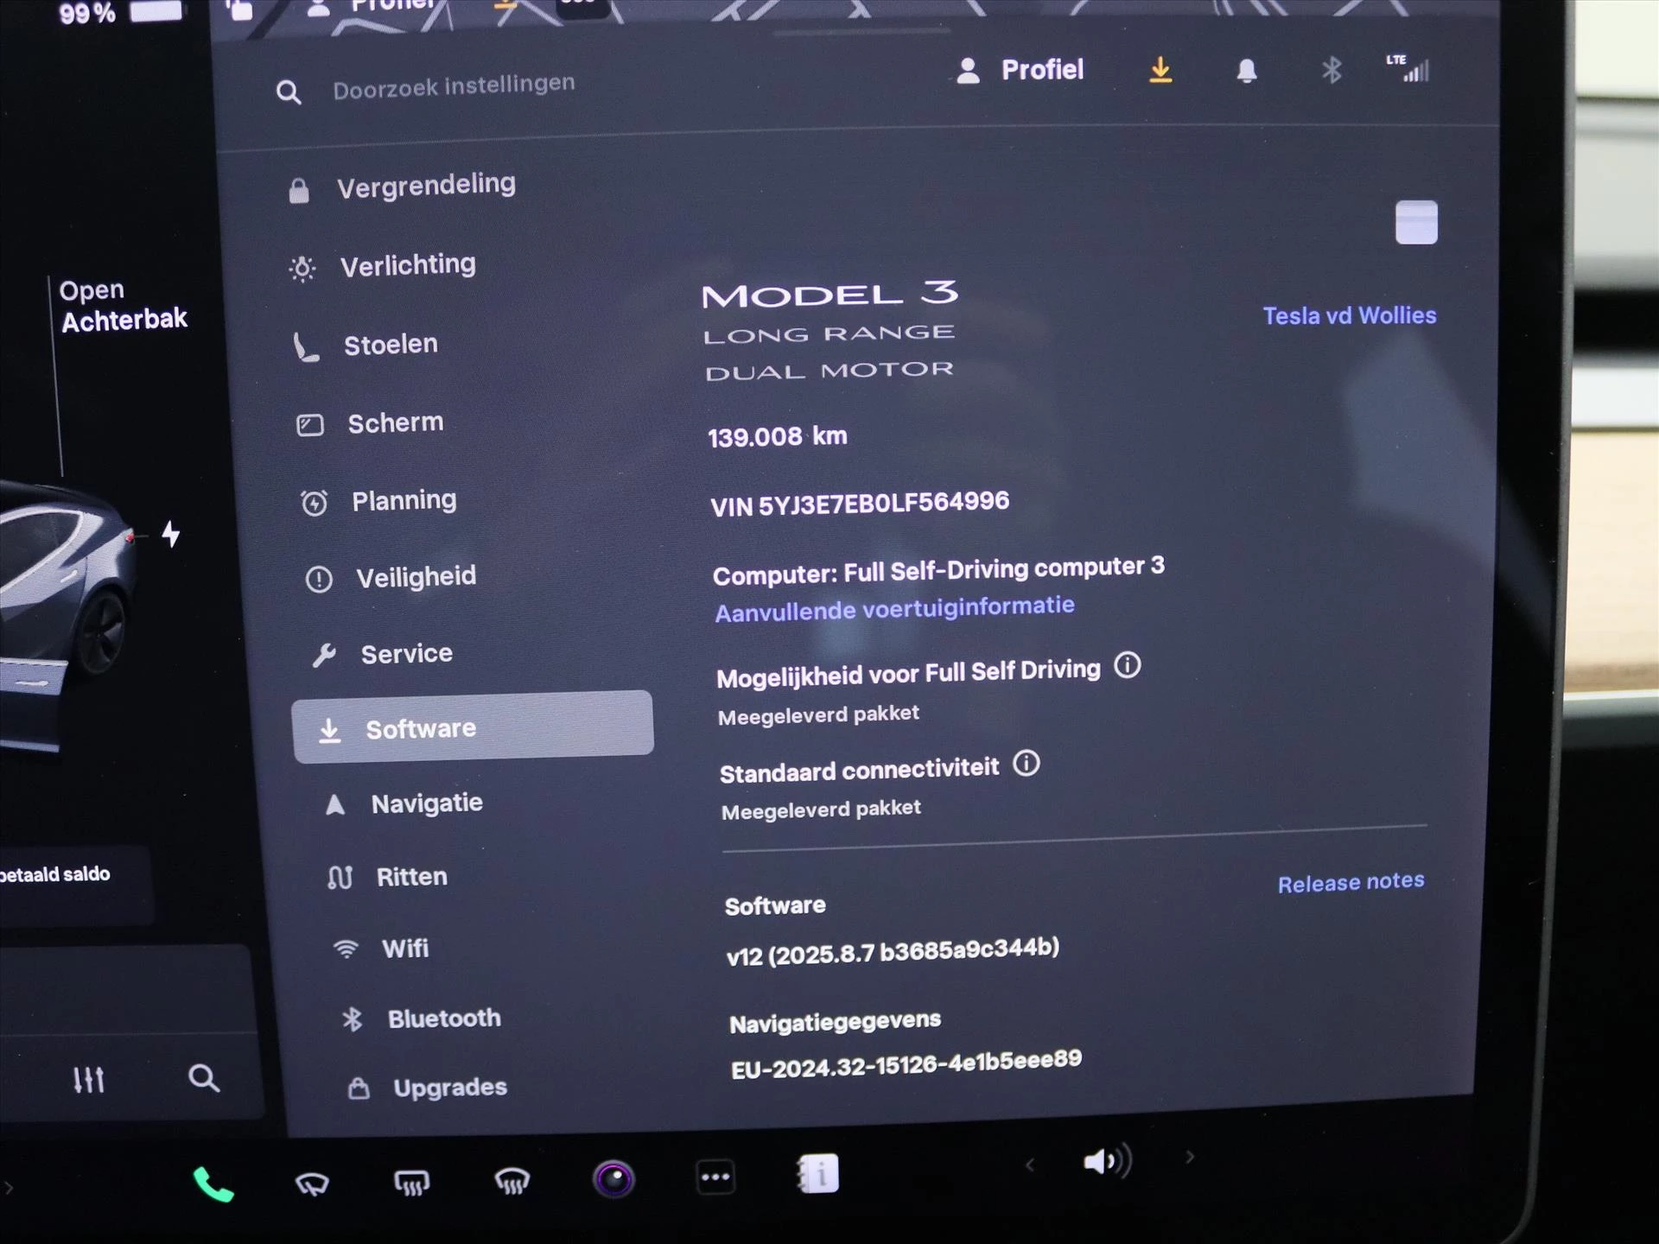This screenshot has width=1659, height=1244.
Task: Open Veiligheid settings
Action: [391, 577]
